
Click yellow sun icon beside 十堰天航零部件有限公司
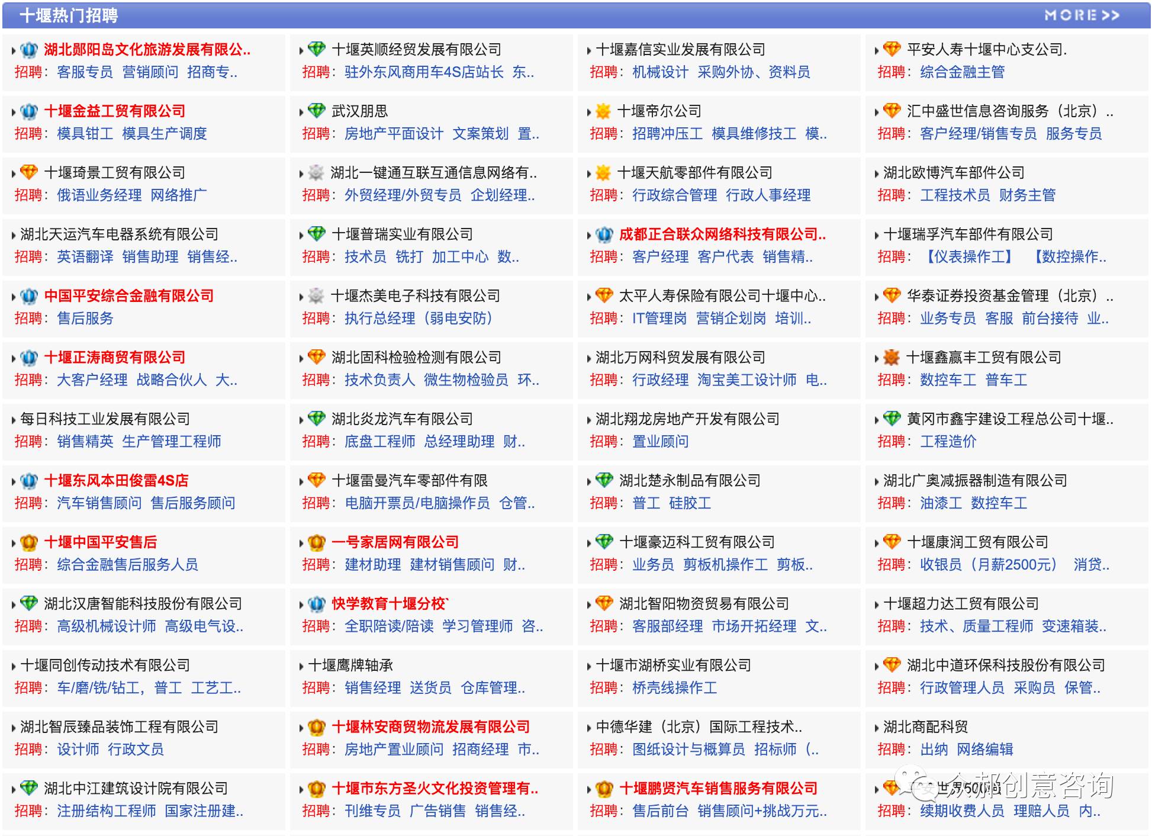[603, 173]
